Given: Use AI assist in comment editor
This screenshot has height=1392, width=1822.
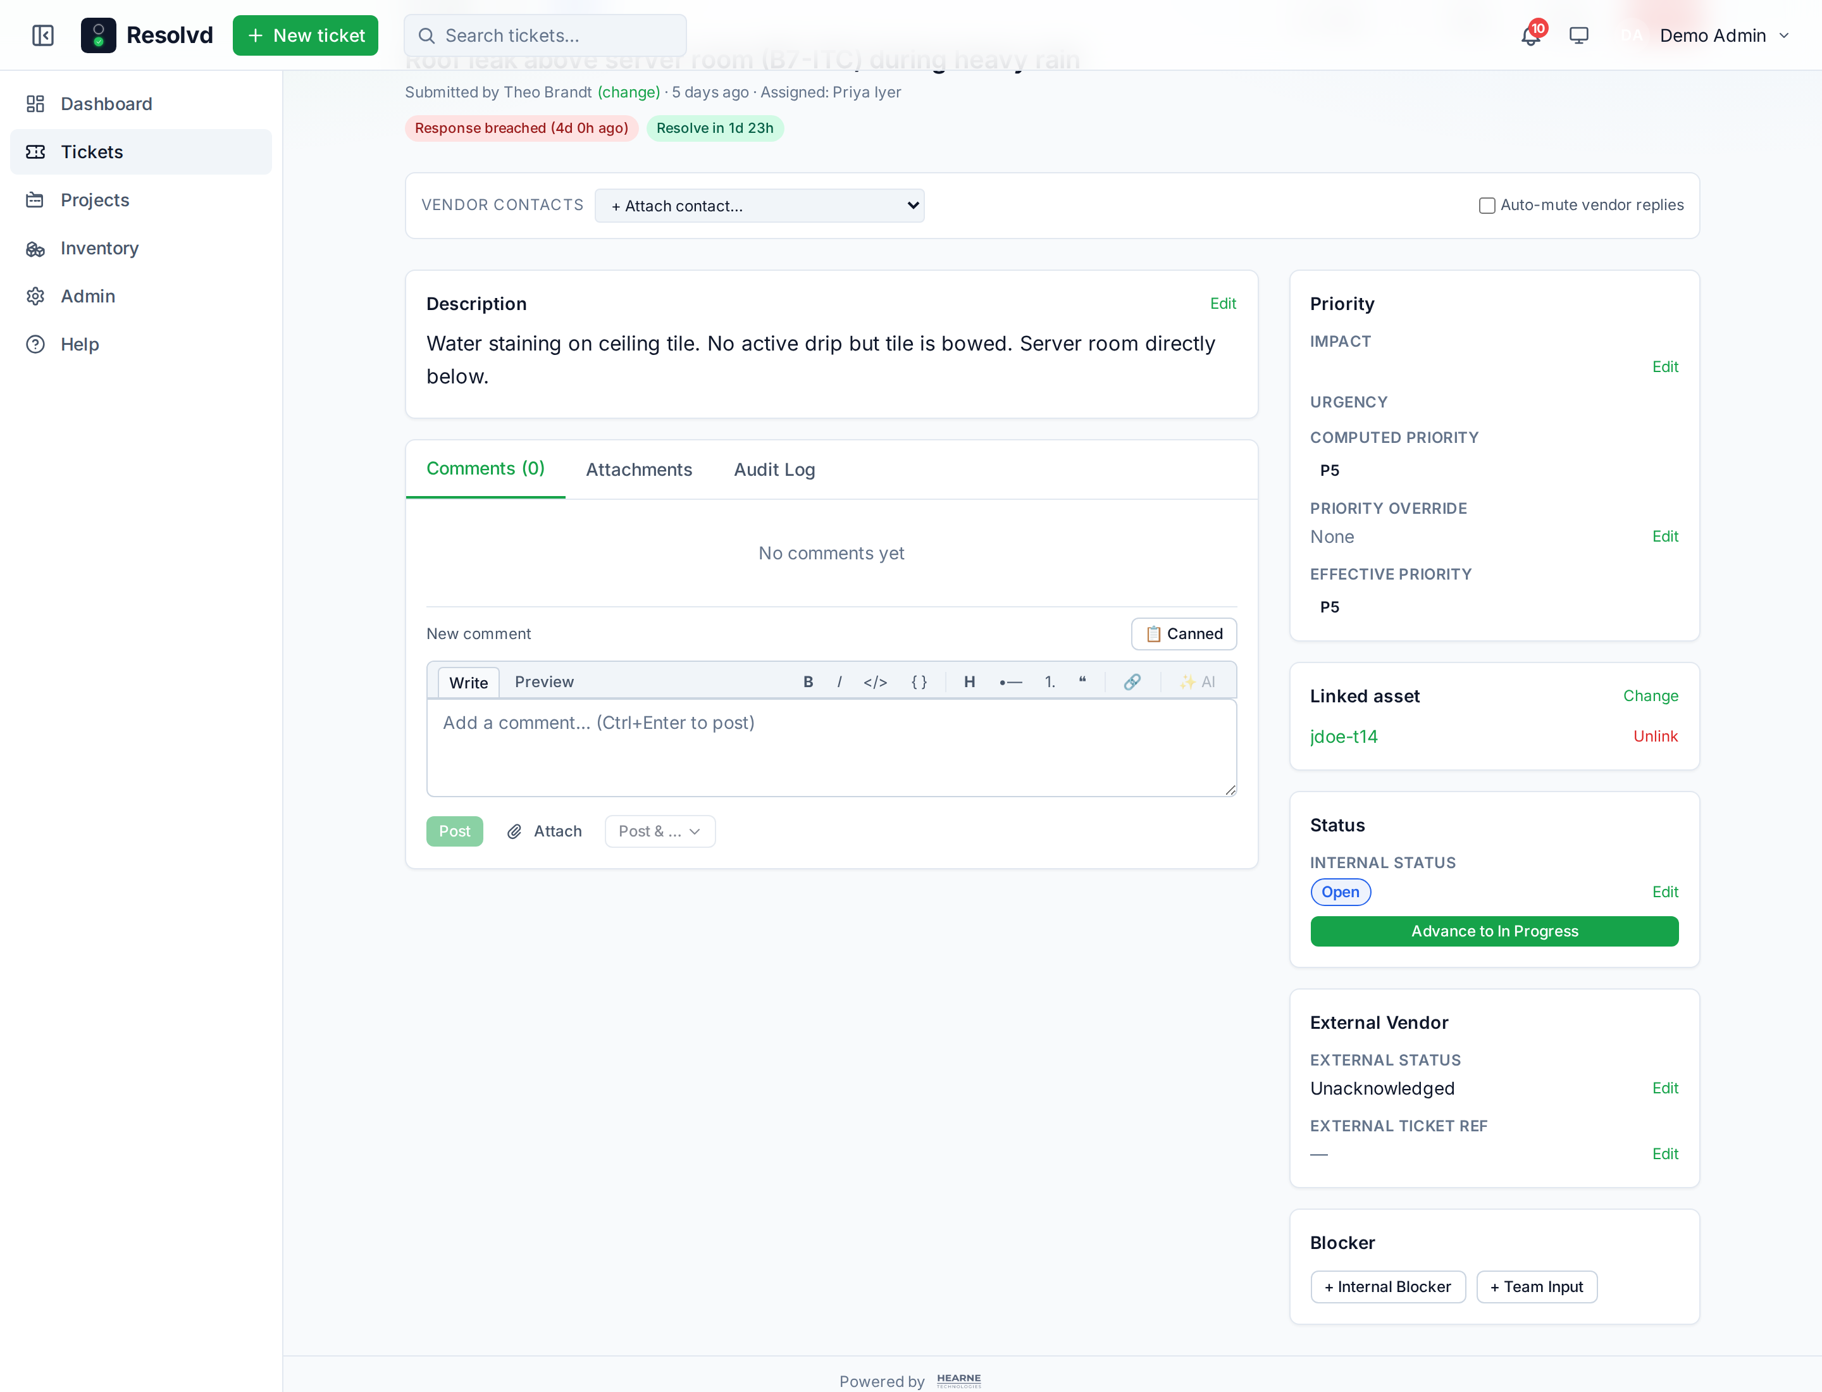Looking at the screenshot, I should click(1197, 682).
